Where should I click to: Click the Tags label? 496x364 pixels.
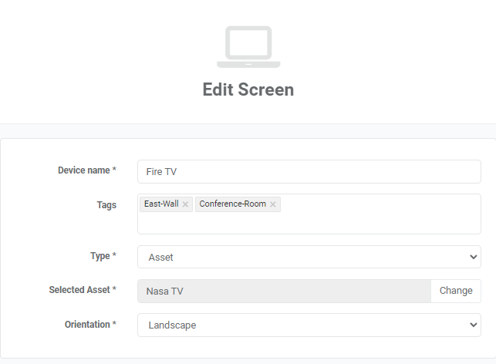[x=107, y=205]
